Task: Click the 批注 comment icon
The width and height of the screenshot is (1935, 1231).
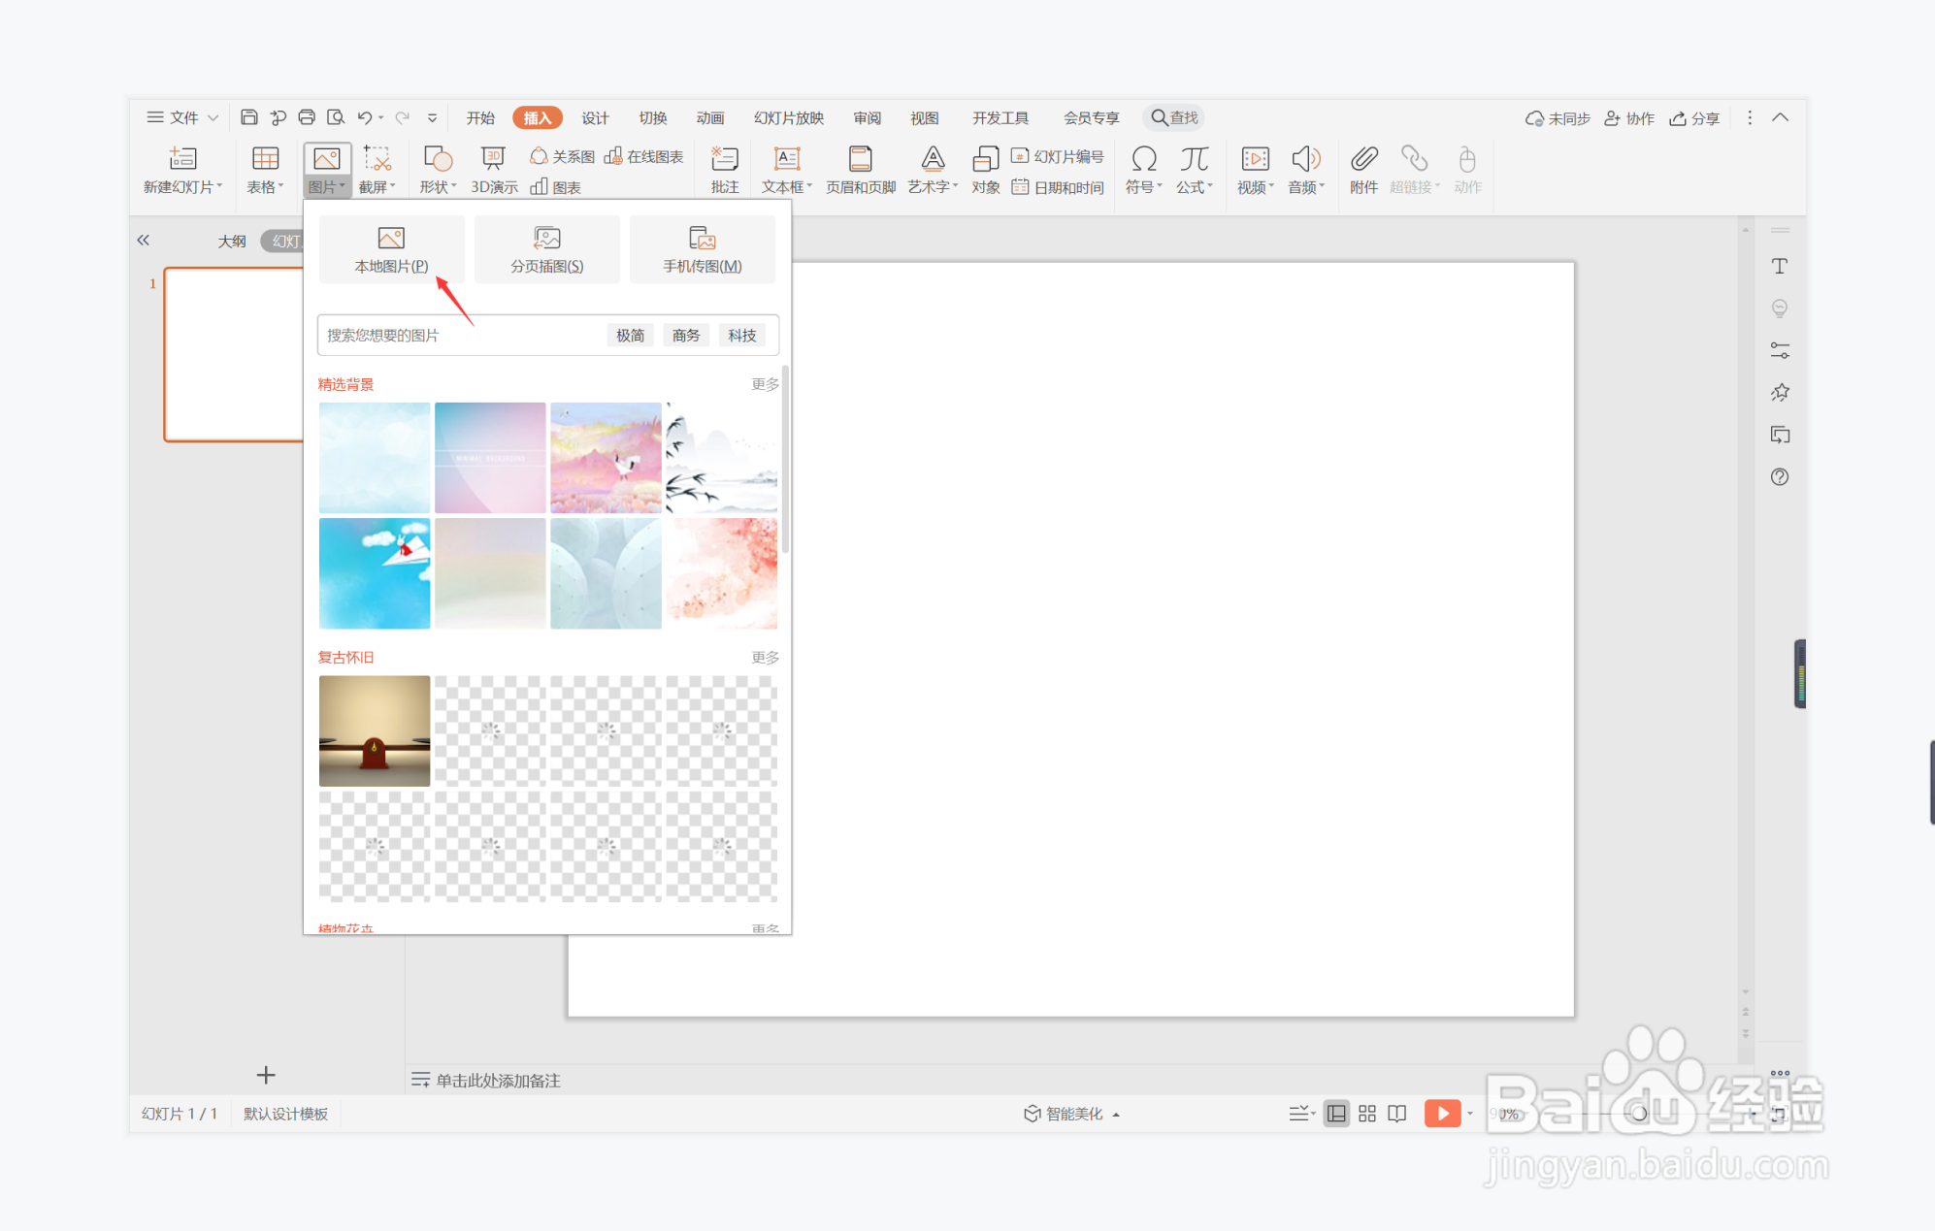Action: pyautogui.click(x=724, y=160)
